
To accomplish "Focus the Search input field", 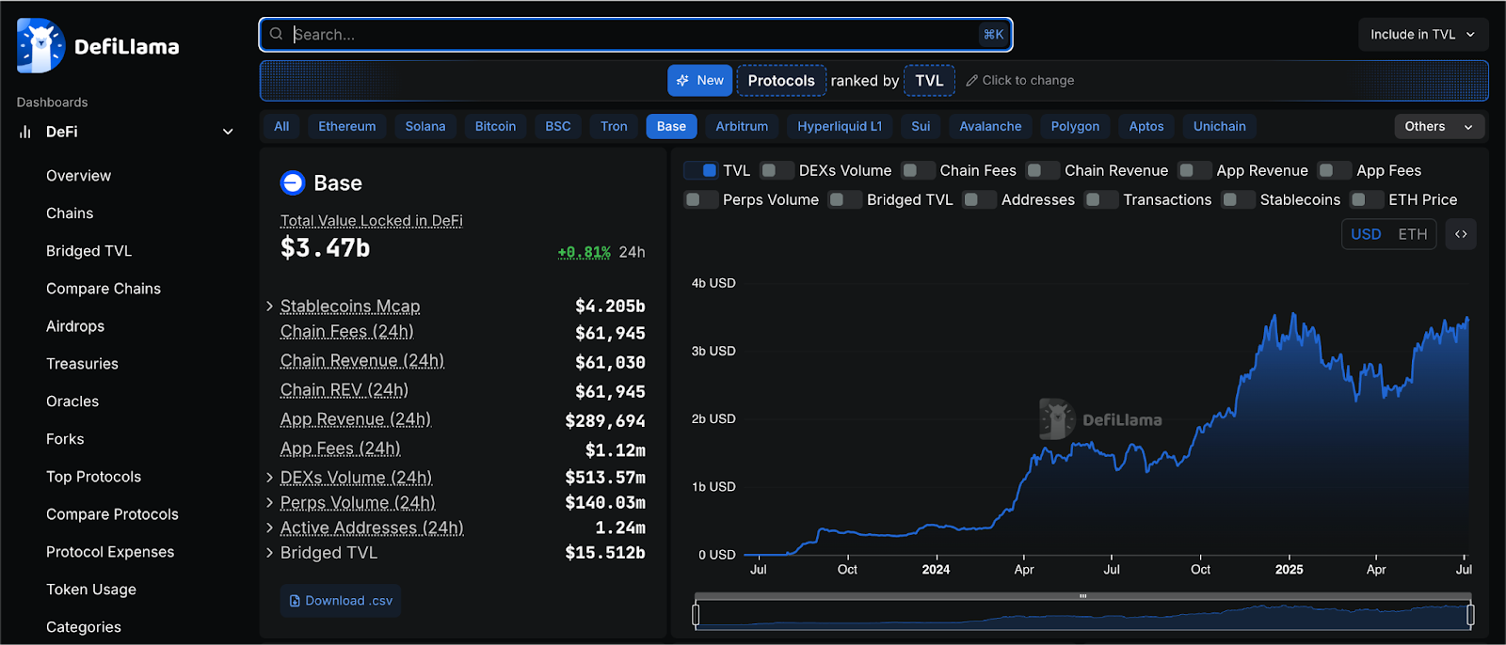I will coord(635,35).
